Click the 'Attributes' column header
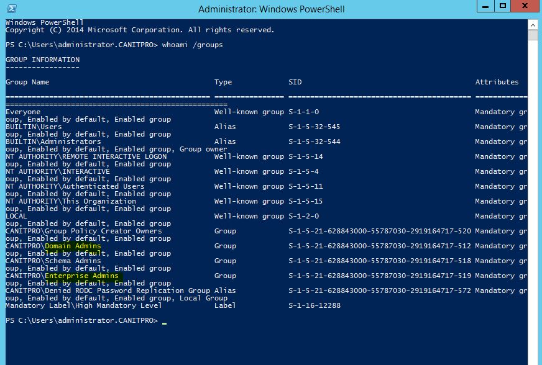The image size is (542, 365). click(x=497, y=82)
